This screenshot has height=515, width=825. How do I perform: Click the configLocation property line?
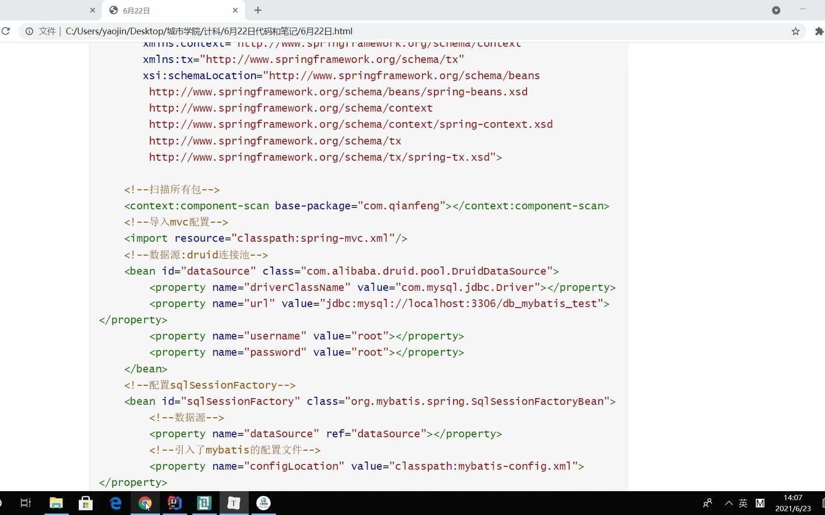pyautogui.click(x=367, y=466)
